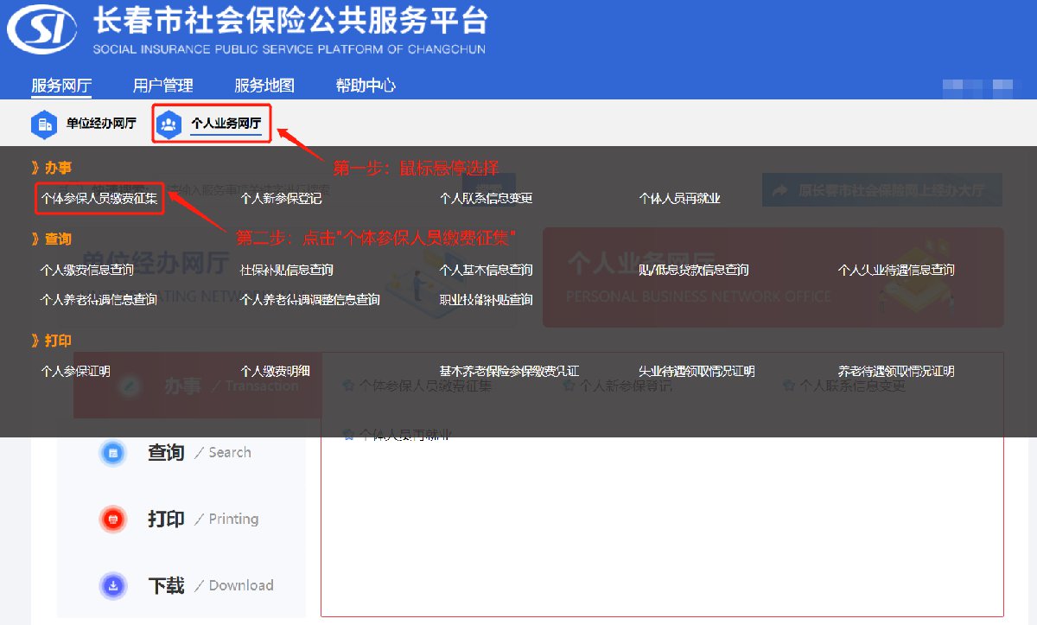Open the 服务网厅 tab
This screenshot has height=625, width=1037.
(x=61, y=86)
